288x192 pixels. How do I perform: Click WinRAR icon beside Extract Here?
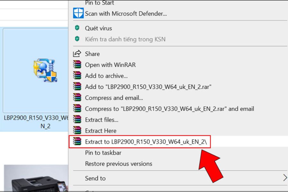77,131
